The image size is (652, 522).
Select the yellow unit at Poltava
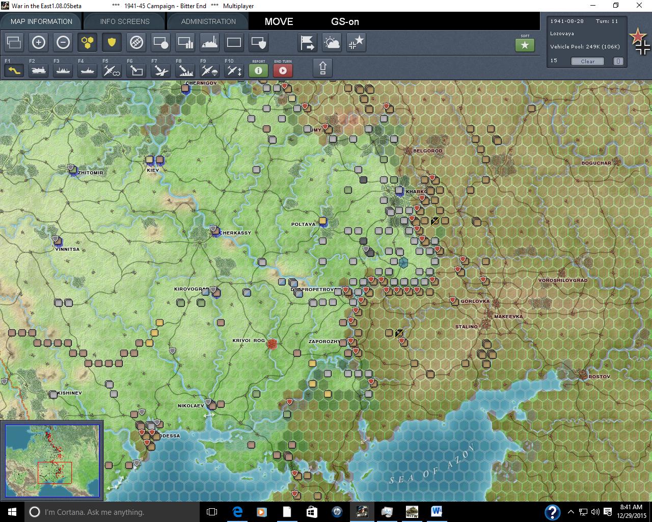[x=322, y=221]
